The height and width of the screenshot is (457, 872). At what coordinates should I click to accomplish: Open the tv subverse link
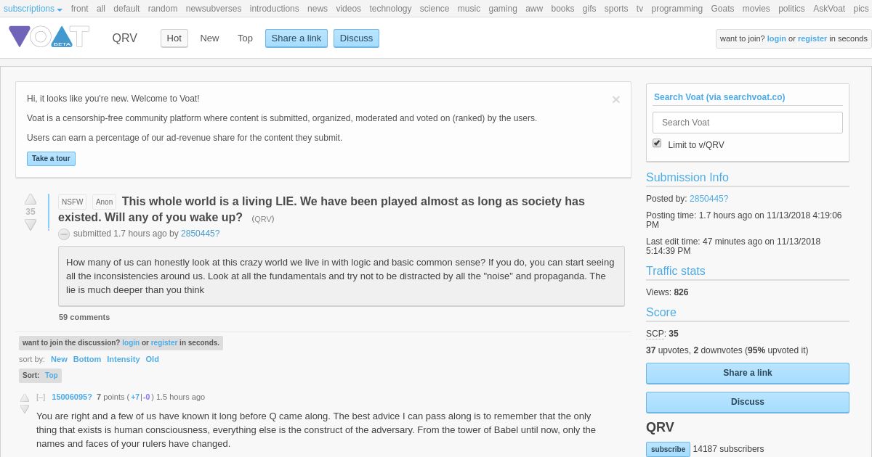[x=639, y=9]
